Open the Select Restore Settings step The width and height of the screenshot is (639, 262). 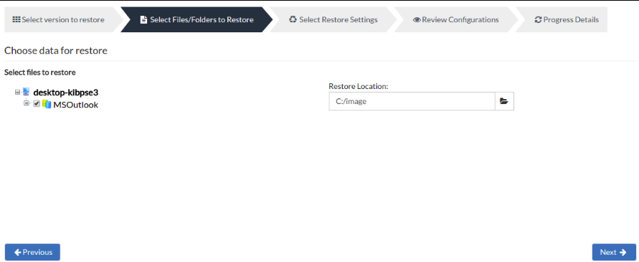pos(333,19)
